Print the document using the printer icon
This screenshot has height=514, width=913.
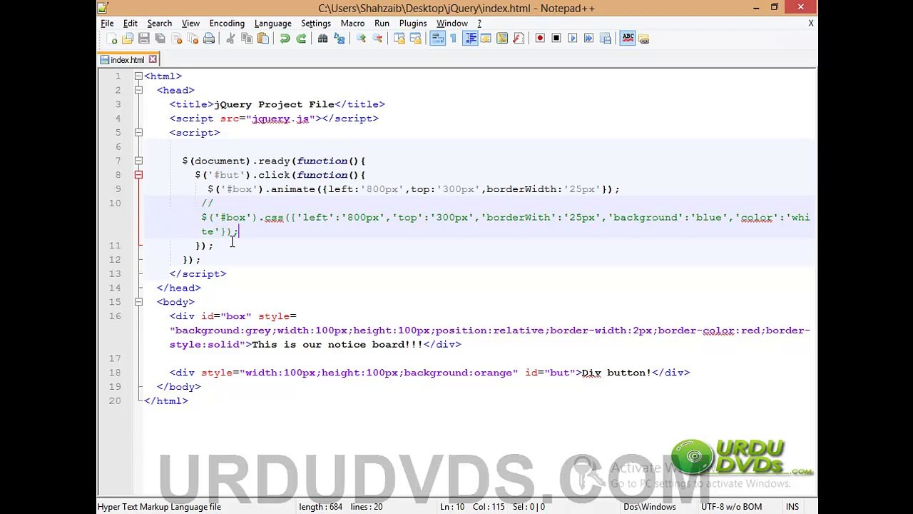208,39
